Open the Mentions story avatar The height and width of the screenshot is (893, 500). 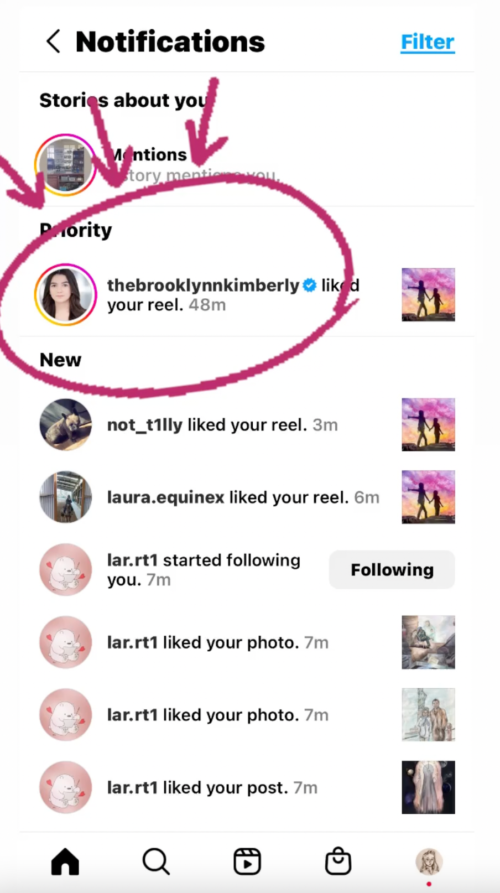[66, 165]
